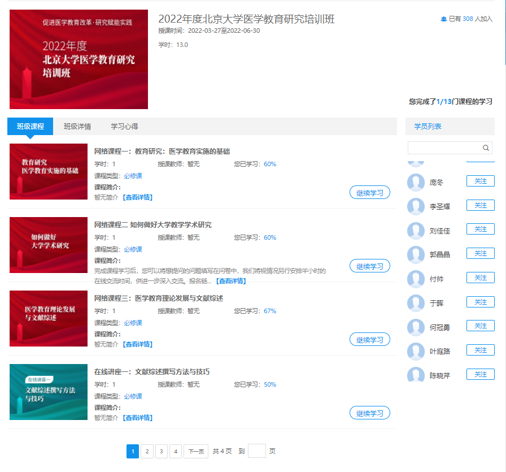Click 必修课 type link for 在线讲座一
The width and height of the screenshot is (506, 472).
click(x=133, y=396)
